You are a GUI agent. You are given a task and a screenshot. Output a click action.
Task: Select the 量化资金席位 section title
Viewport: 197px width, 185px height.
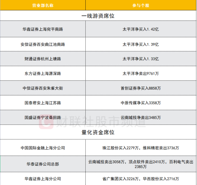pyautogui.click(x=98, y=132)
